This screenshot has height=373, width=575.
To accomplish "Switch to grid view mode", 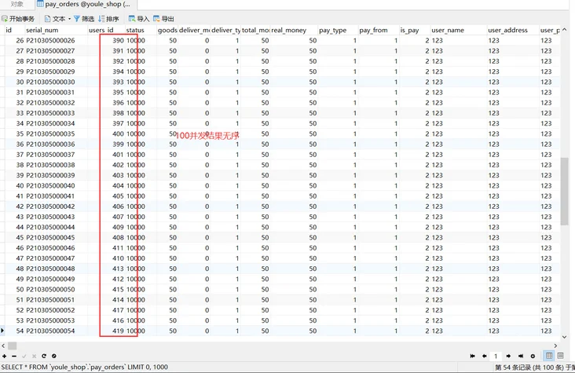I will point(549,356).
